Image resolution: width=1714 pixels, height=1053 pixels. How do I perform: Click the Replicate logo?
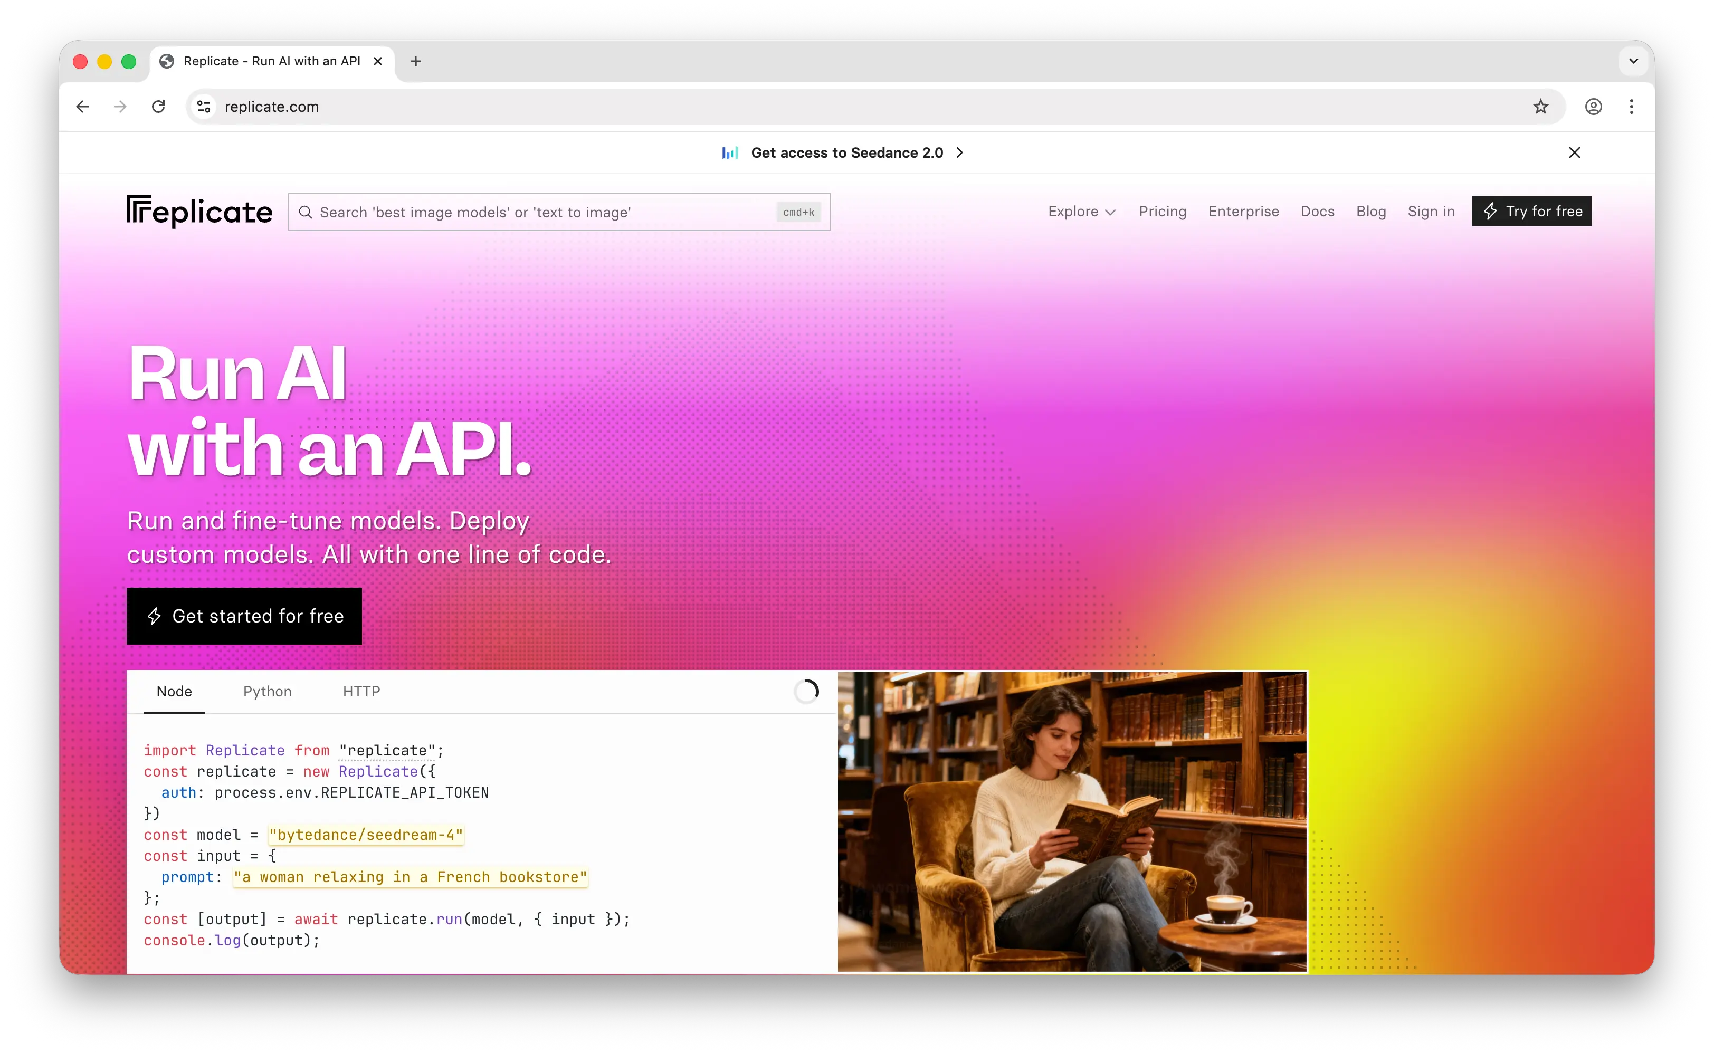[199, 211]
